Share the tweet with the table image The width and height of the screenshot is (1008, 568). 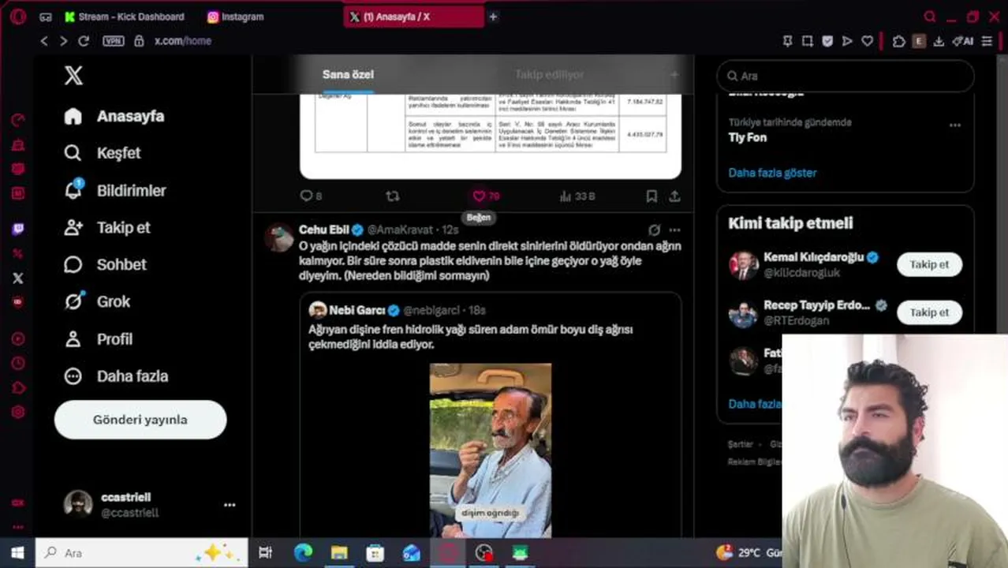(675, 196)
